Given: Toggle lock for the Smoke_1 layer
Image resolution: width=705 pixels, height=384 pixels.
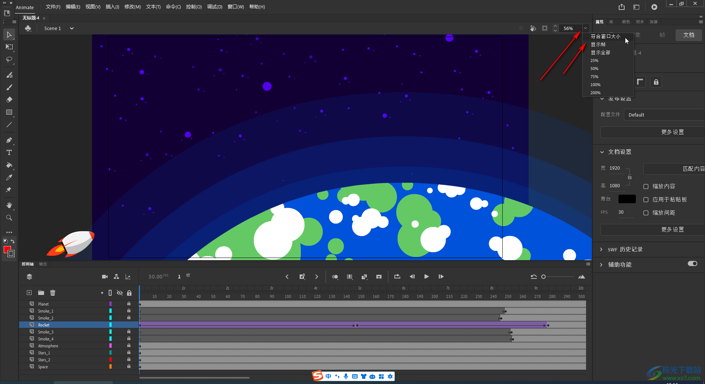Looking at the screenshot, I should click(x=129, y=311).
